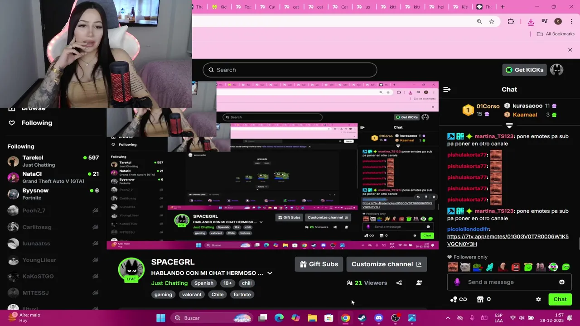This screenshot has width=580, height=326.
Task: Open the All Bookmarks folder
Action: (x=556, y=34)
